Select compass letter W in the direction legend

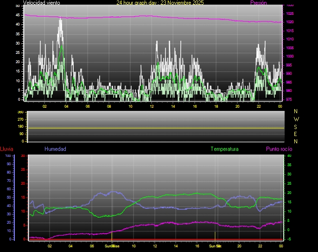[x=296, y=119]
